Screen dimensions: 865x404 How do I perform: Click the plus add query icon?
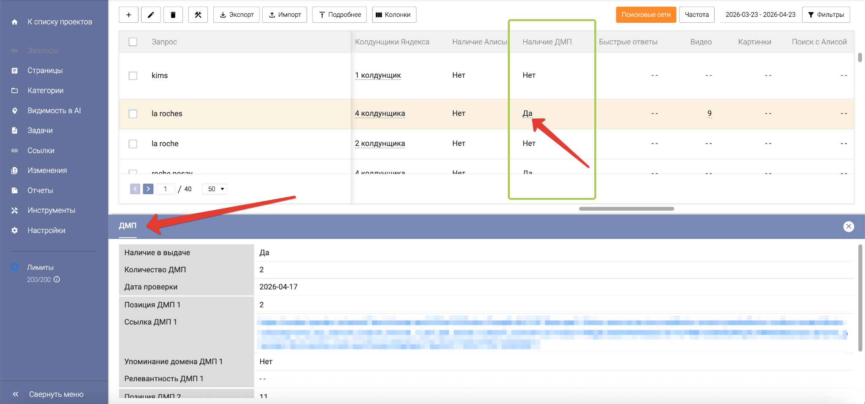coord(129,15)
